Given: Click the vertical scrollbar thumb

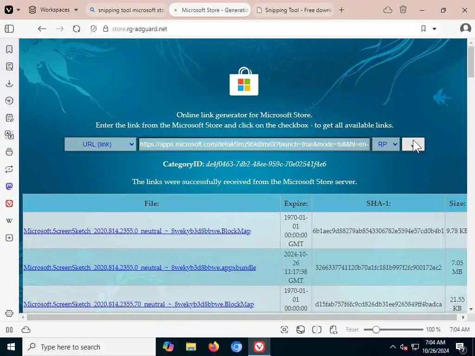Looking at the screenshot, I should (471, 62).
